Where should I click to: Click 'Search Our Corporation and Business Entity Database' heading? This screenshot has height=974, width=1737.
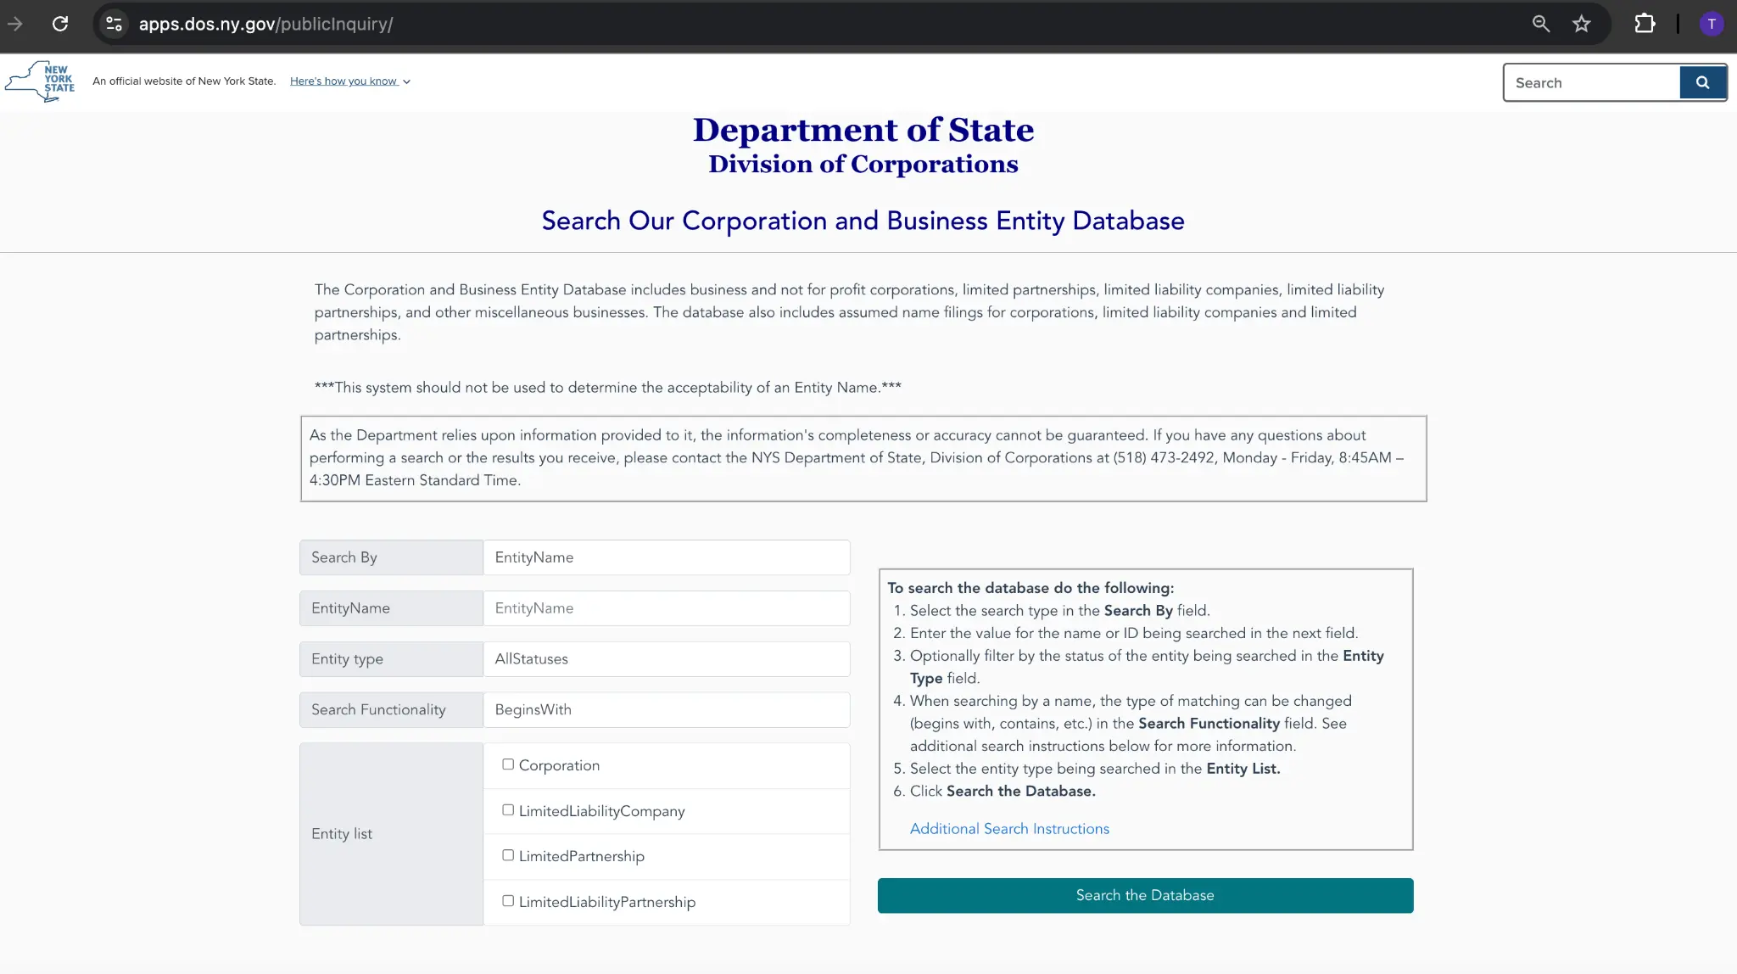coord(863,221)
